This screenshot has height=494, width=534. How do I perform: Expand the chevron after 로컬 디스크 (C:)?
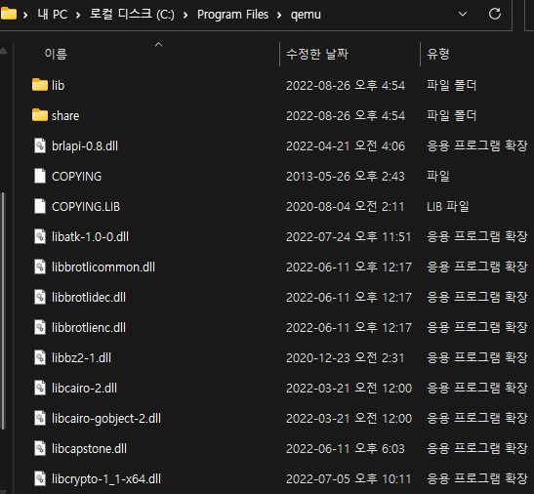click(x=185, y=15)
